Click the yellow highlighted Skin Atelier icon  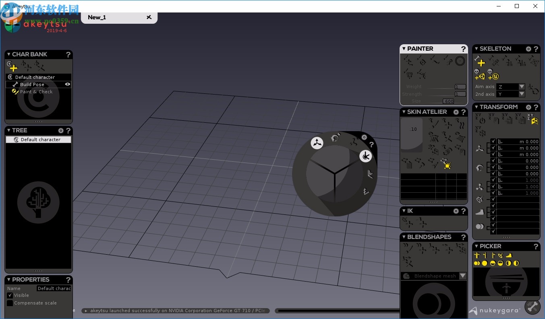(x=446, y=163)
